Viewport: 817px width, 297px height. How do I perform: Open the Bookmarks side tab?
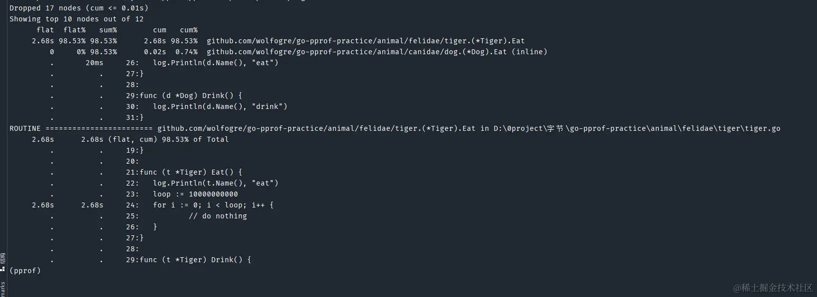tap(2, 289)
